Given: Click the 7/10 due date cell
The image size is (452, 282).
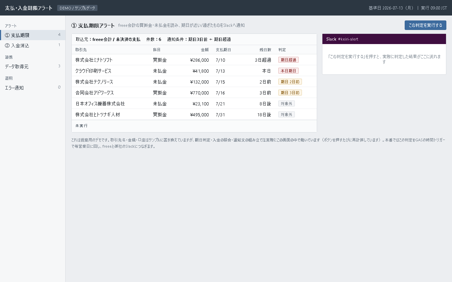Looking at the screenshot, I should coord(220,60).
